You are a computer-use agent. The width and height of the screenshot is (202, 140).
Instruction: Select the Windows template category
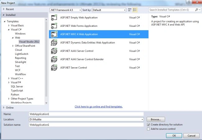[20, 34]
